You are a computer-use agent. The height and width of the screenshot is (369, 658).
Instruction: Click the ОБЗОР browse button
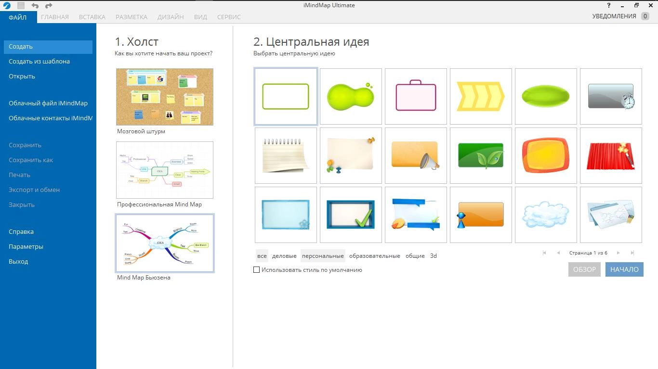point(584,269)
